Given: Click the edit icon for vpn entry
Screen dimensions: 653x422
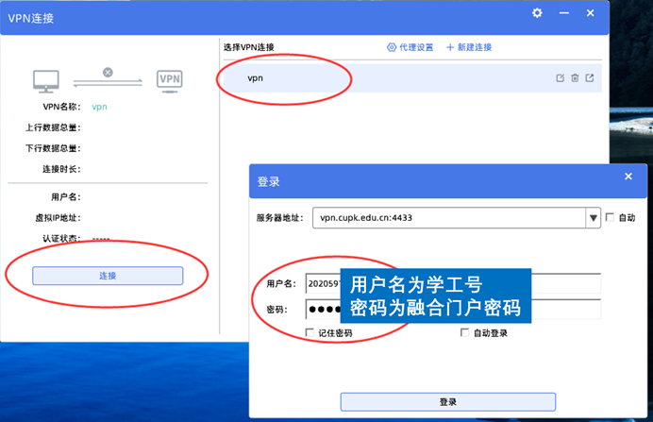Looking at the screenshot, I should 559,78.
